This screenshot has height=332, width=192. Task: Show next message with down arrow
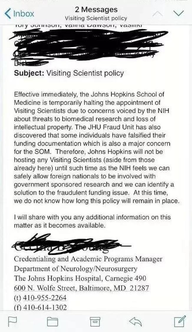tap(178, 14)
